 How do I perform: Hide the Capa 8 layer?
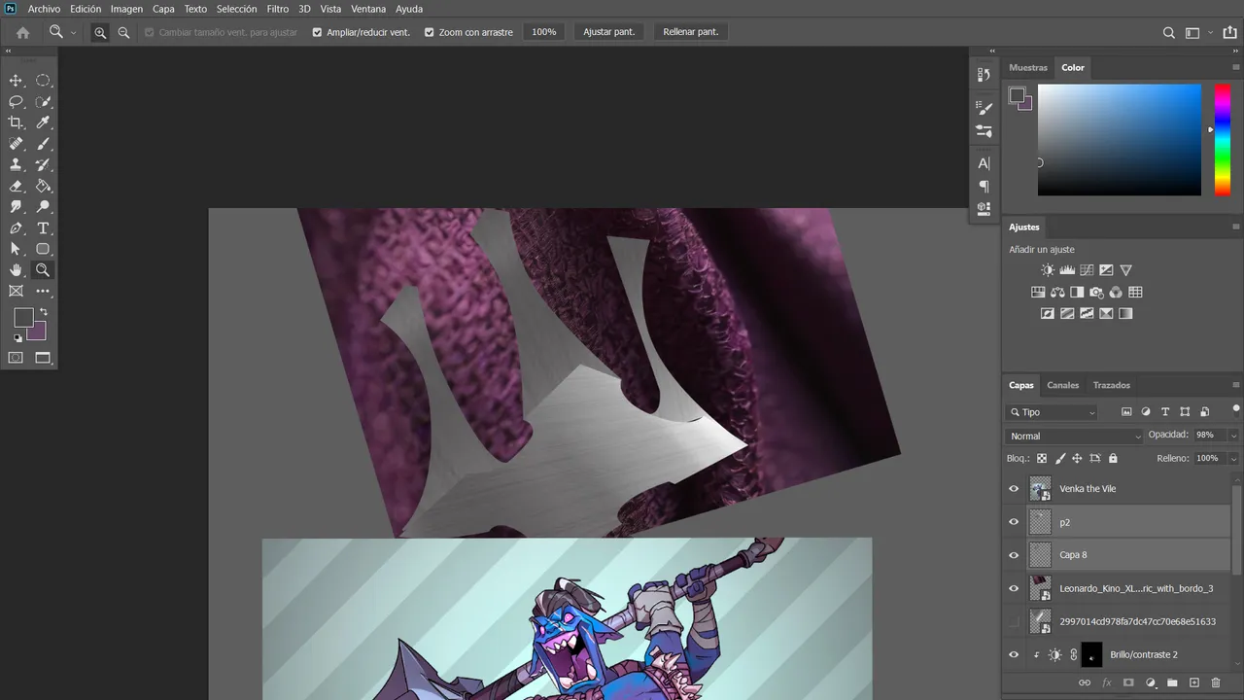(x=1014, y=555)
